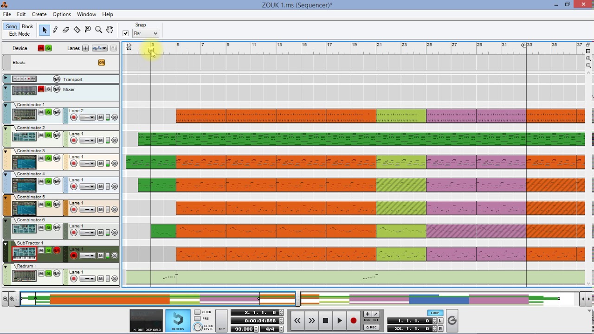Click the Mixer track automation icon
This screenshot has height=334, width=594.
pos(57,89)
